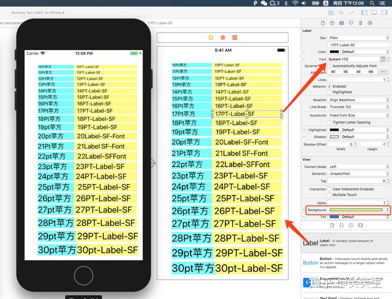Click the yellow Background color swatch

pyautogui.click(x=356, y=210)
